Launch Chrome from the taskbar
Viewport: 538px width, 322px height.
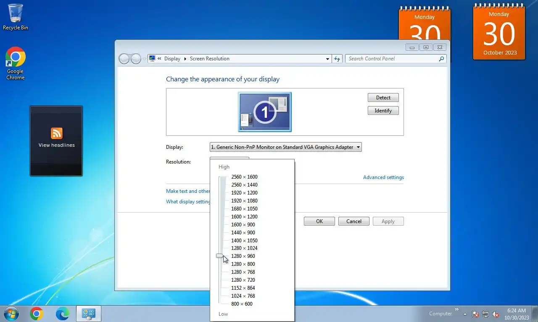click(x=37, y=314)
